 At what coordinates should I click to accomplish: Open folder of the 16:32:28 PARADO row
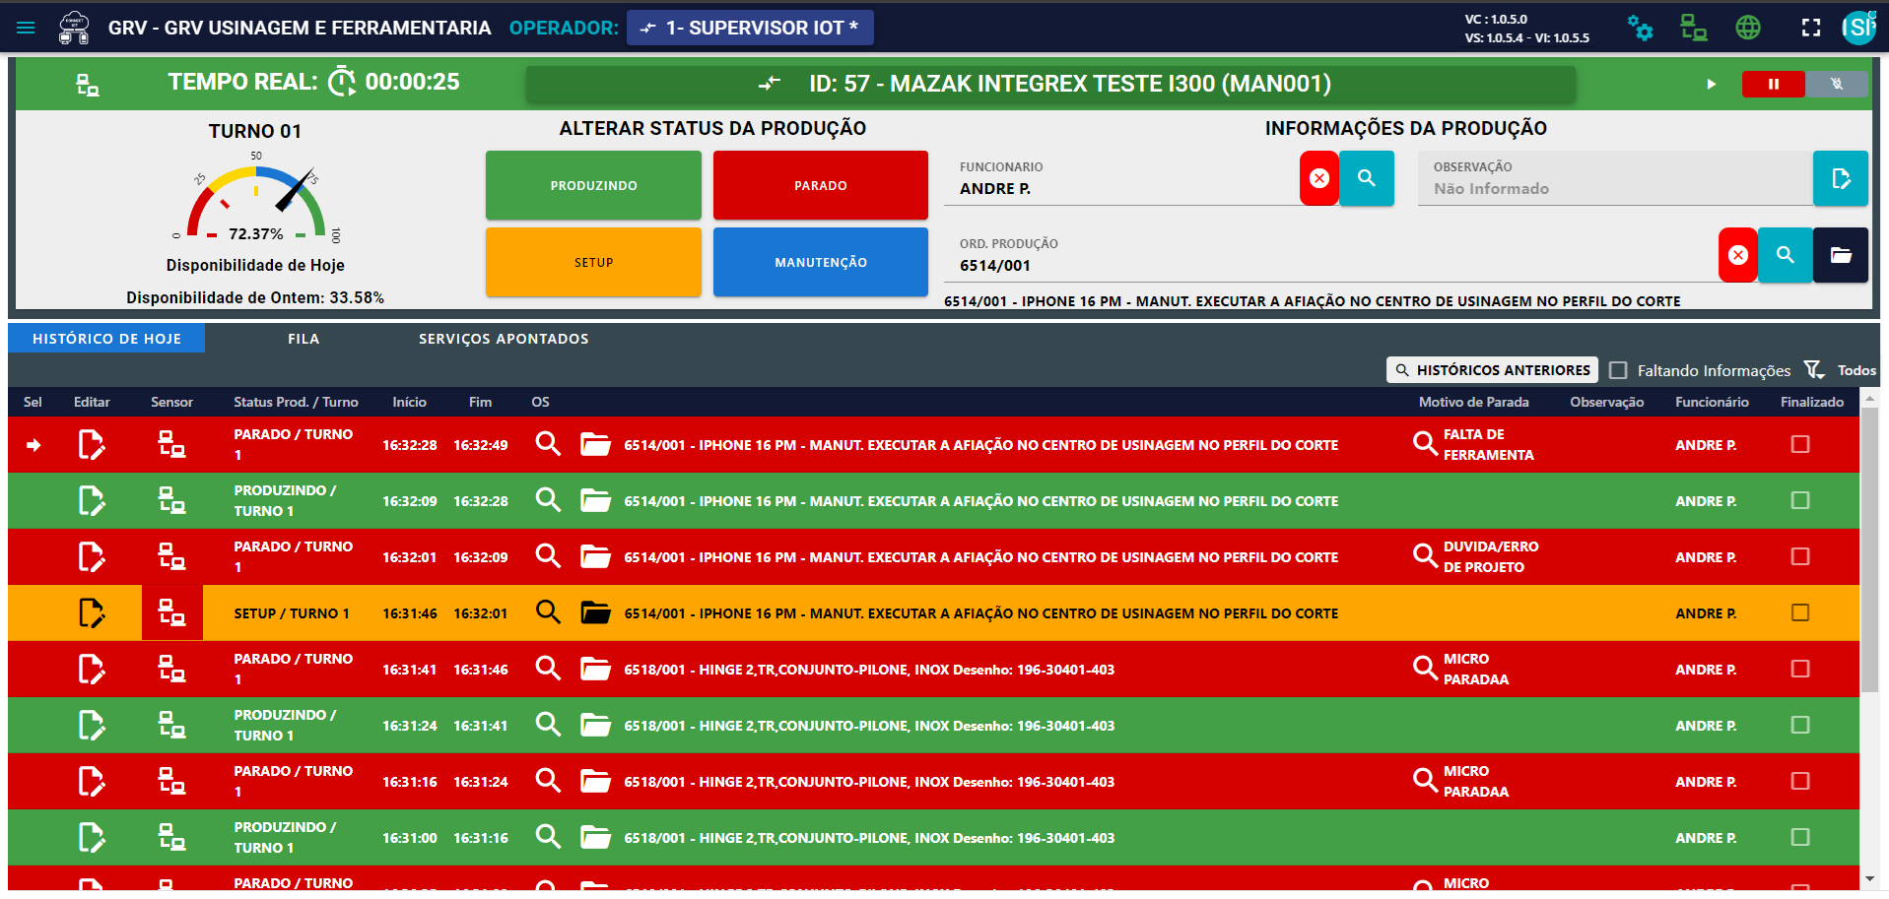[x=595, y=445]
